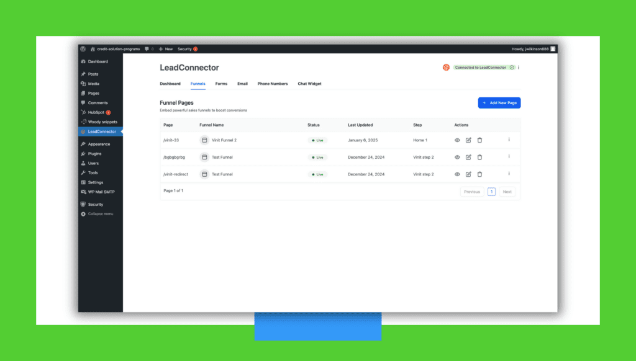Click the orange LeadConnector logo icon
636x361 pixels.
coord(446,68)
